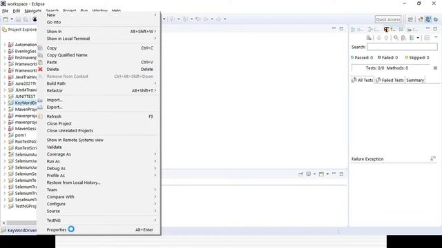This screenshot has width=442, height=248.
Task: Click the Pin Console icon
Action: click(x=300, y=174)
